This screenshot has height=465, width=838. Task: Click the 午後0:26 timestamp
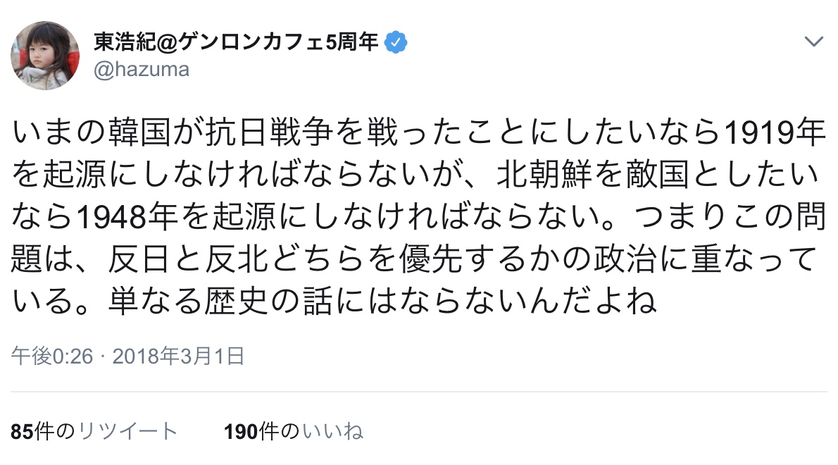click(51, 356)
